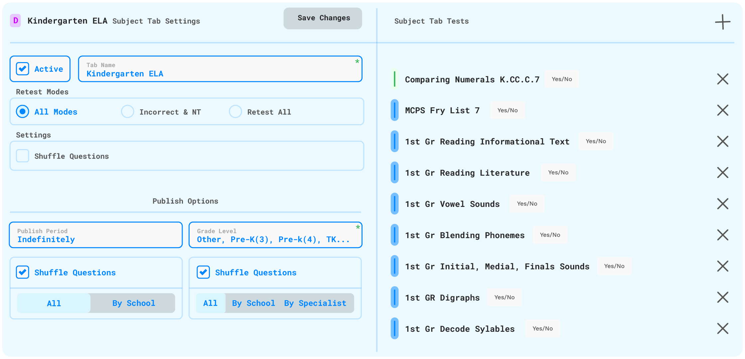Select the By Specialist tab
745x359 pixels.
point(315,303)
